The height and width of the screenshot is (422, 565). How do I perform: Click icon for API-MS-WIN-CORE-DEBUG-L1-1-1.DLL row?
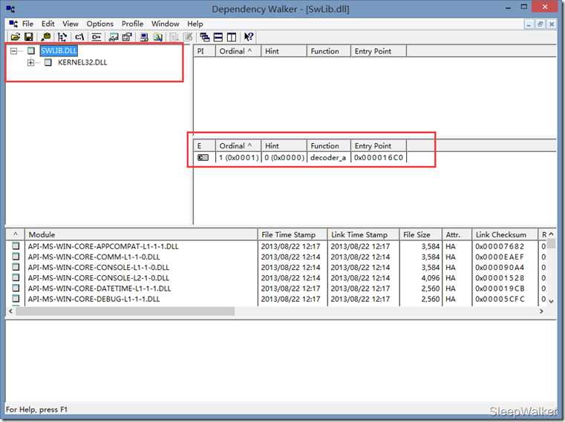pyautogui.click(x=16, y=298)
